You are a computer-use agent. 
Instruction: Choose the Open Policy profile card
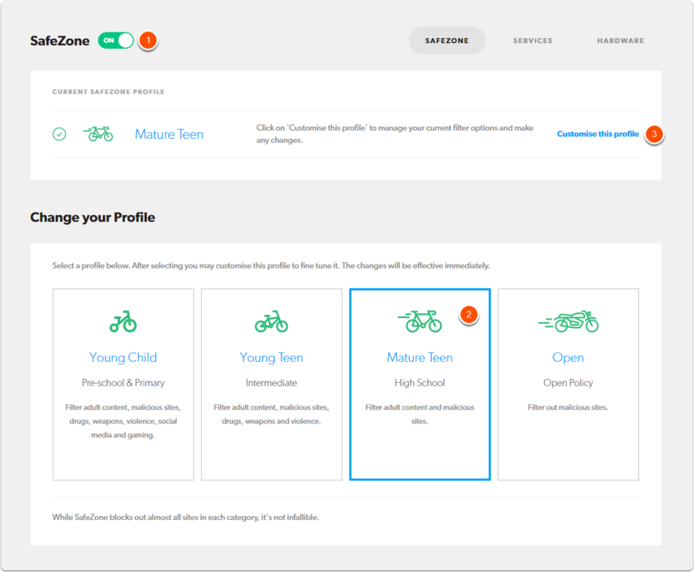pos(567,383)
